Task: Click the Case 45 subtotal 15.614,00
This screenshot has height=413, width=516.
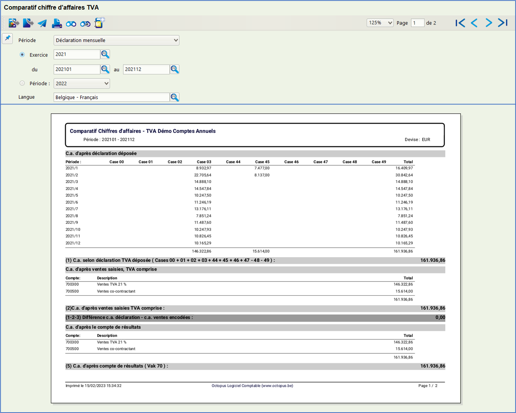Action: pos(261,251)
